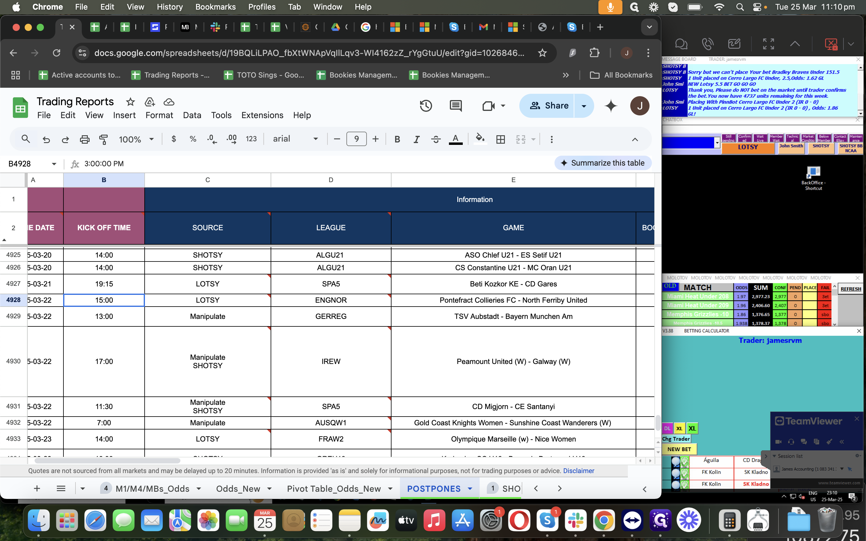This screenshot has height=541, width=866.
Task: Click REFRESH button in Molotov panel
Action: pyautogui.click(x=851, y=289)
